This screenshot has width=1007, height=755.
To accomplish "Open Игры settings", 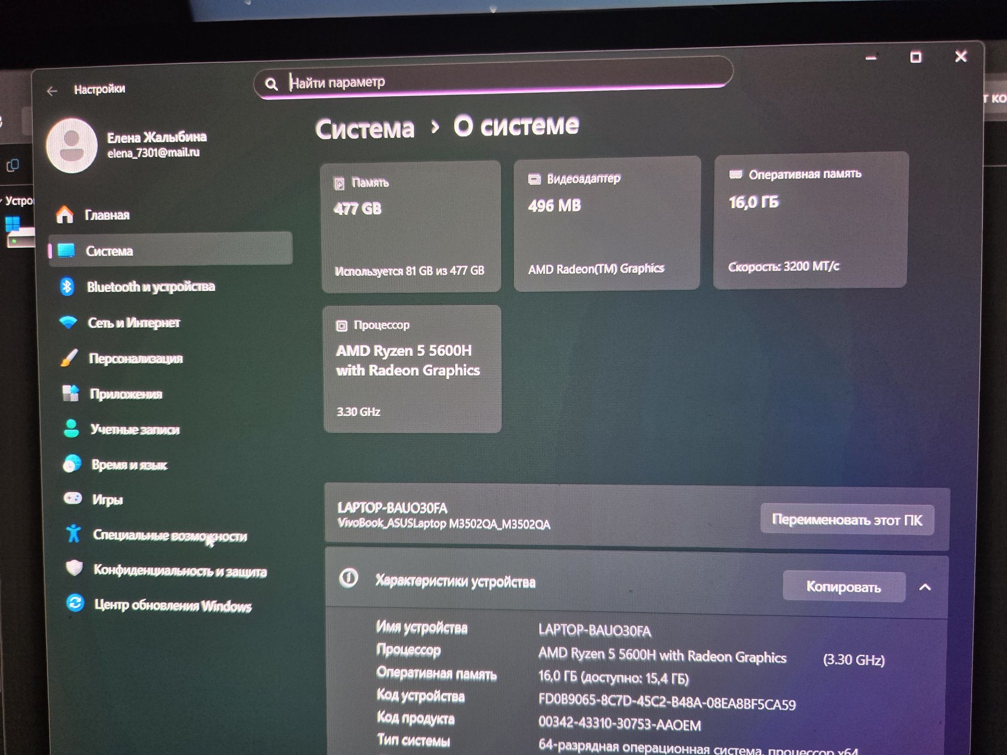I will [108, 500].
